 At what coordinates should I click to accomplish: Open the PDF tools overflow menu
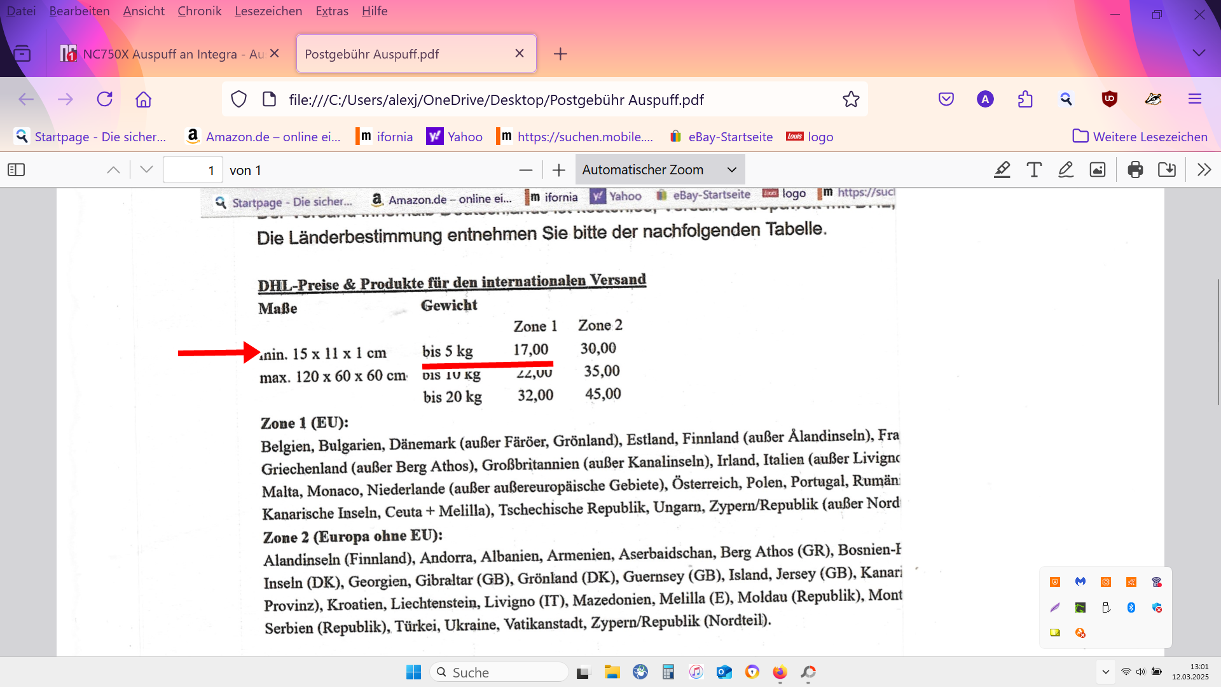(x=1204, y=170)
